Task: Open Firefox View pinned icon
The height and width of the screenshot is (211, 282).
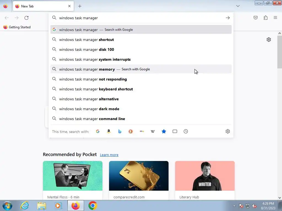Action: click(x=6, y=6)
